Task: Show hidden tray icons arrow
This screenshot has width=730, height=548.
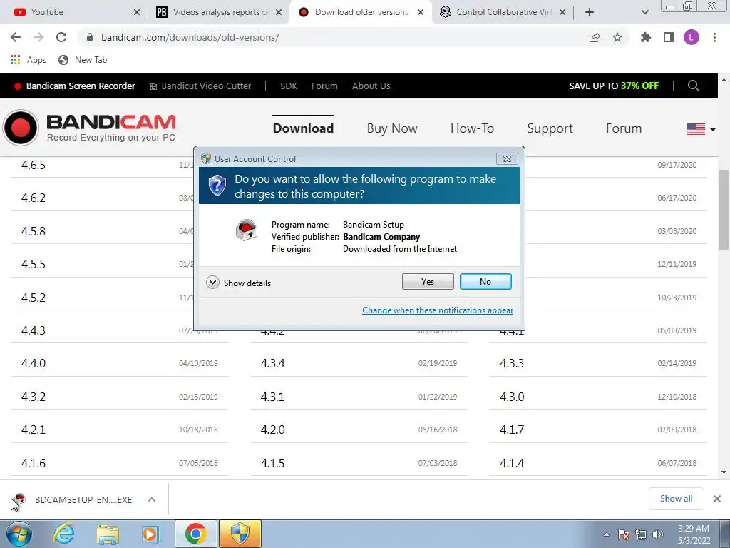Action: (x=606, y=534)
